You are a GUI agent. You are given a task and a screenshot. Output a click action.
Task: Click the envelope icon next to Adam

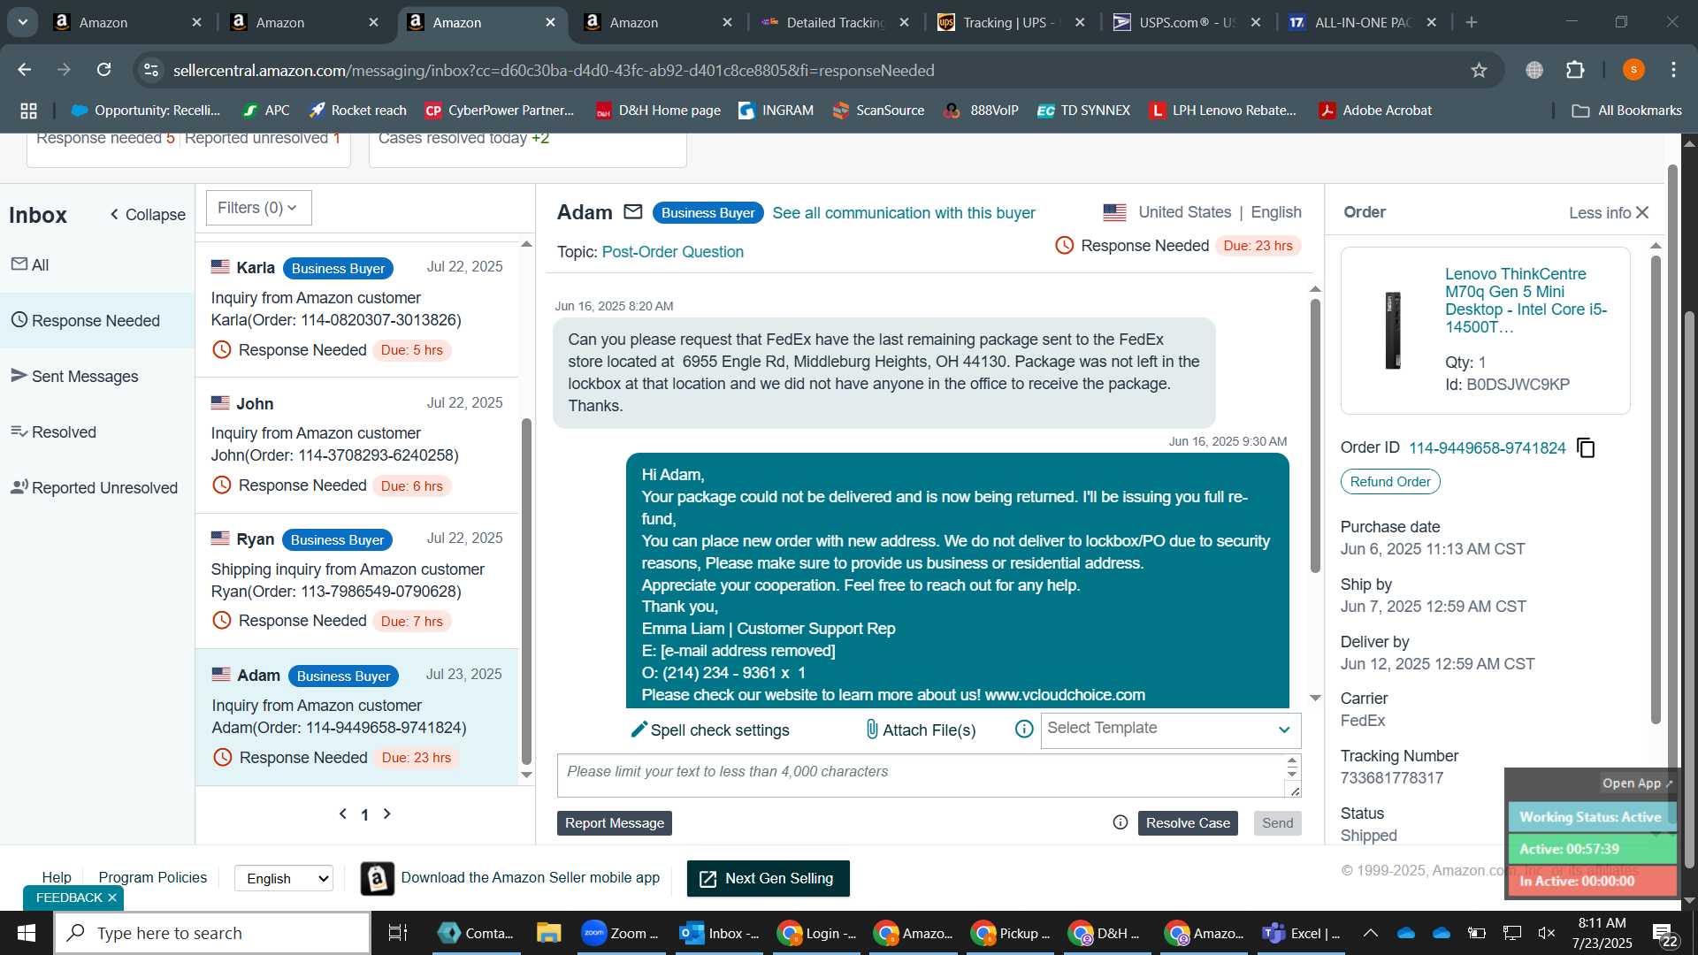pos(632,212)
